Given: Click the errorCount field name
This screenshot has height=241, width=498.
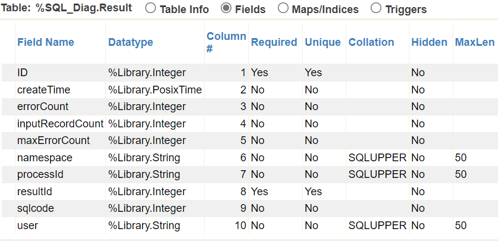Looking at the screenshot, I should pyautogui.click(x=43, y=107).
